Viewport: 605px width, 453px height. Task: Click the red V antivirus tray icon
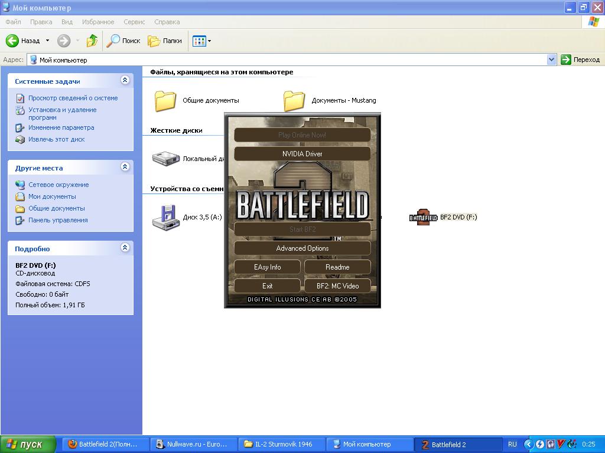[561, 445]
